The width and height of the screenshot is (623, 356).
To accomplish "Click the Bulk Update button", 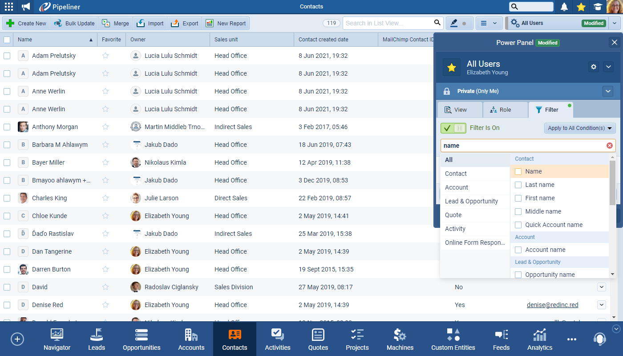I will [x=74, y=24].
